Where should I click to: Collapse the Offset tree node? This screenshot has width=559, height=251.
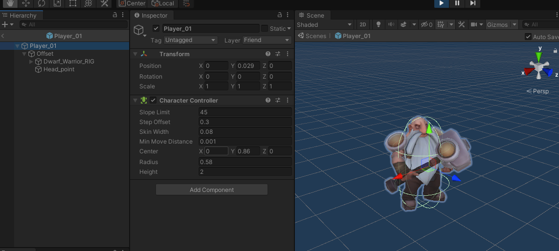(x=24, y=54)
